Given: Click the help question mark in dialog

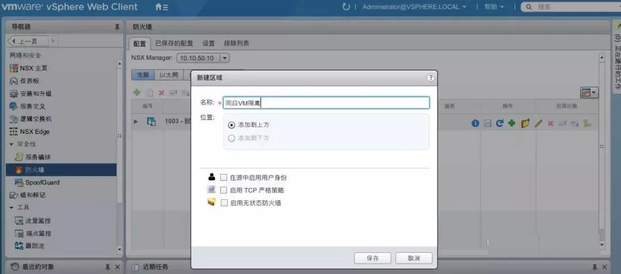Looking at the screenshot, I should pyautogui.click(x=431, y=78).
